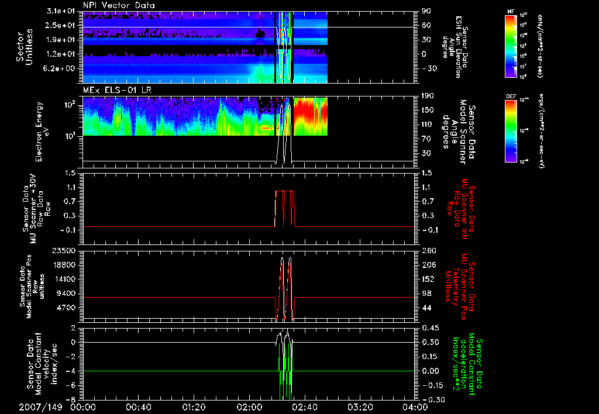599x414 pixels.
Task: Click the 02:40 time tick label
Action: (x=304, y=407)
